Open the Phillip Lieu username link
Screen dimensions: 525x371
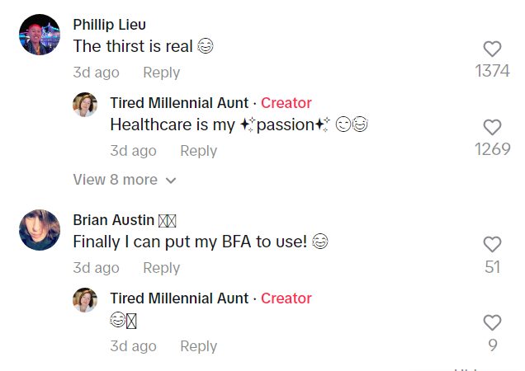coord(109,24)
